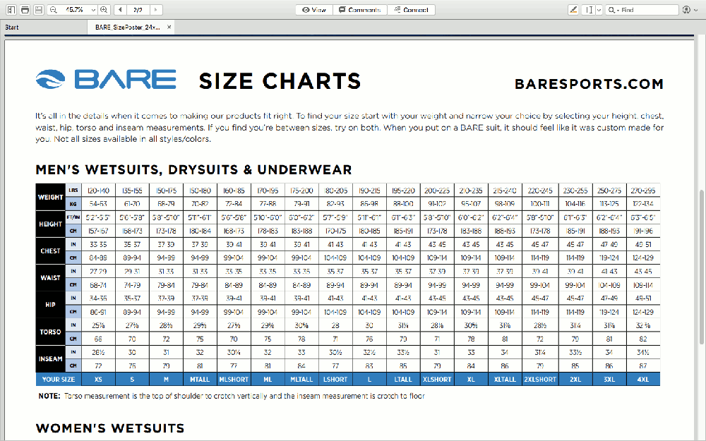Switch to View mode
This screenshot has width=706, height=441.
313,10
